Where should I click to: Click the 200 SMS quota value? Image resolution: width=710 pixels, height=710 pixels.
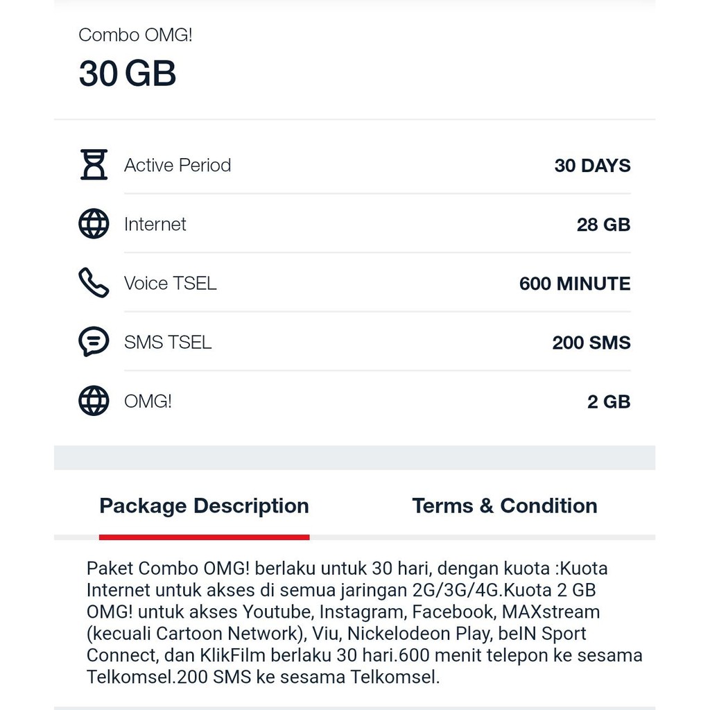click(x=591, y=342)
